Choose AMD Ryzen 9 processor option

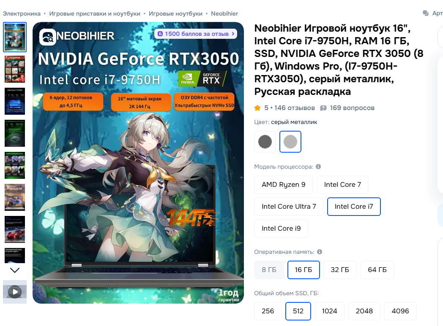[283, 185]
